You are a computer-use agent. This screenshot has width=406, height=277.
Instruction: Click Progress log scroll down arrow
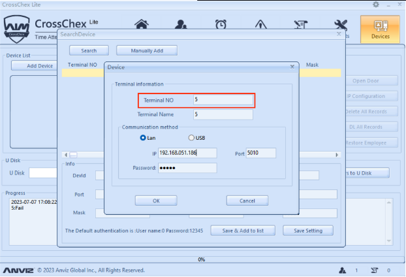pyautogui.click(x=389, y=240)
